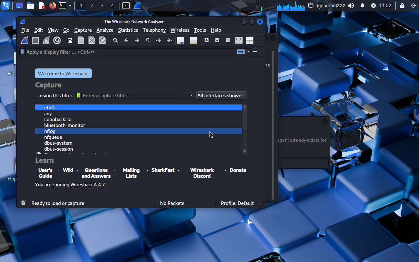Open the Edit menu
The height and width of the screenshot is (262, 419).
39,30
